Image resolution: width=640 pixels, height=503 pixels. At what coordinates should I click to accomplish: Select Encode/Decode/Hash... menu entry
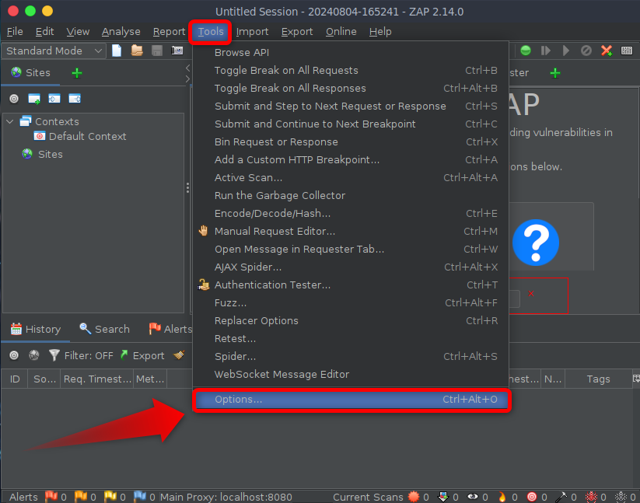coord(351,213)
